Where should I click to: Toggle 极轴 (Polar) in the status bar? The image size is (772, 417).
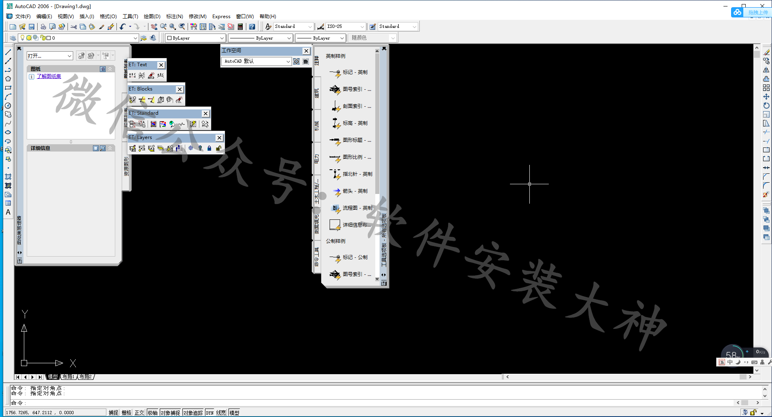[153, 413]
